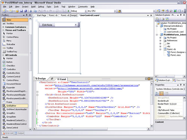
Task: Select Form1.resx in Solution Explorer
Action: pyautogui.click(x=175, y=55)
